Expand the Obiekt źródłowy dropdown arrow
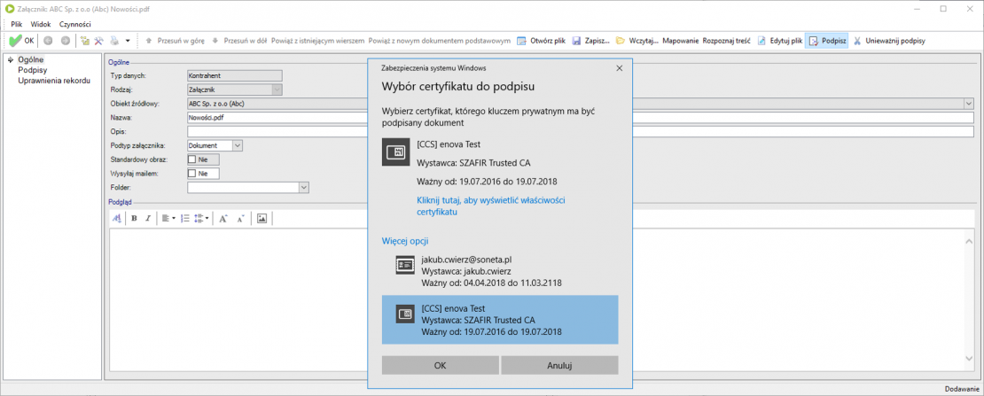Image resolution: width=984 pixels, height=396 pixels. pos(968,104)
